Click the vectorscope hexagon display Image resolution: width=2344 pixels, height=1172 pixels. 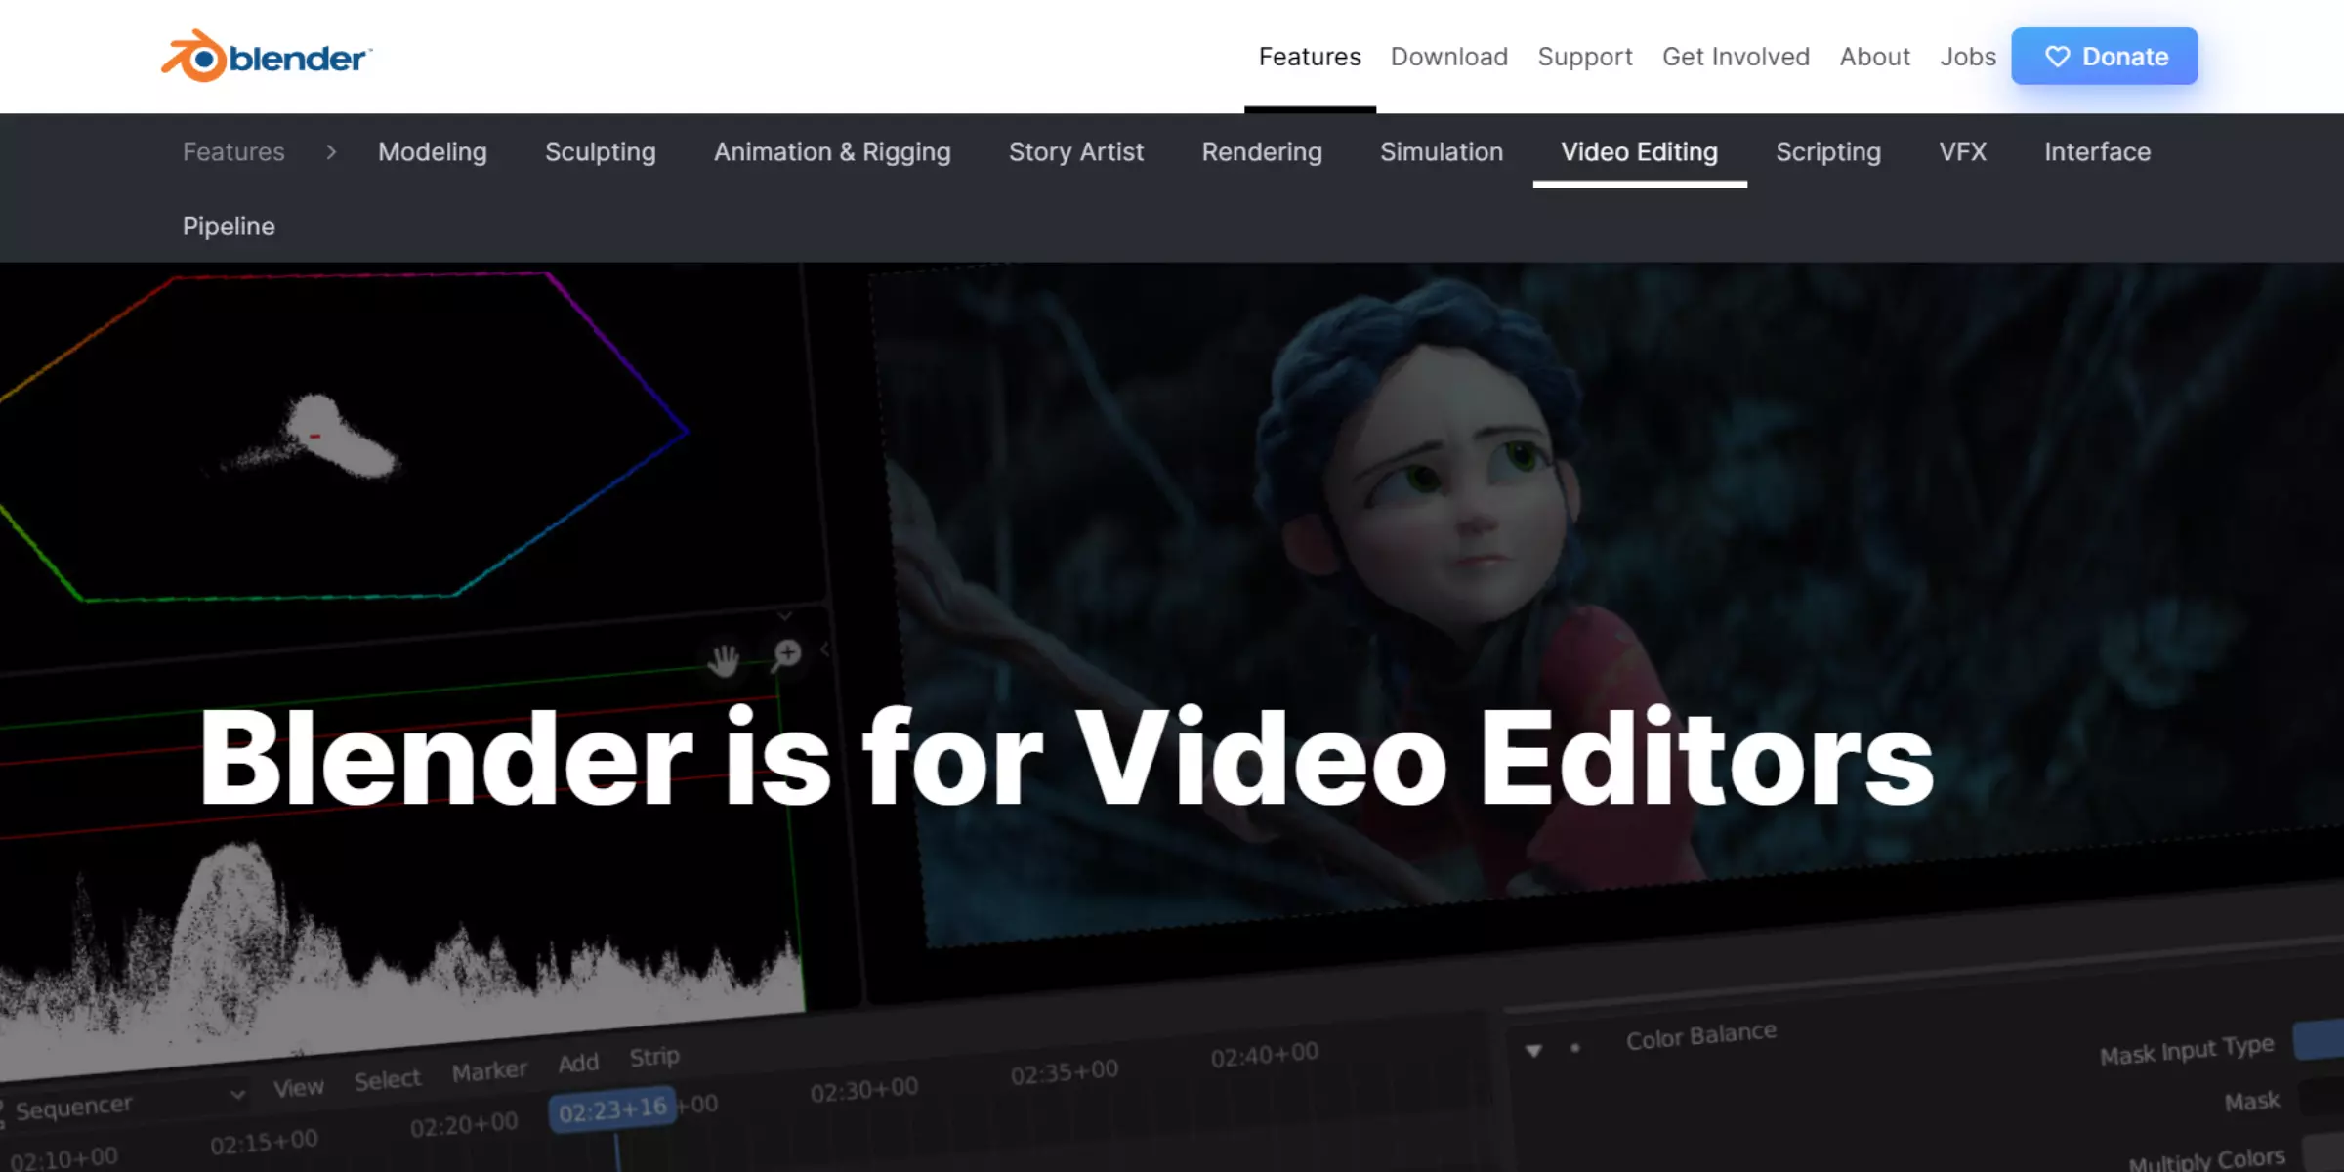click(x=342, y=436)
